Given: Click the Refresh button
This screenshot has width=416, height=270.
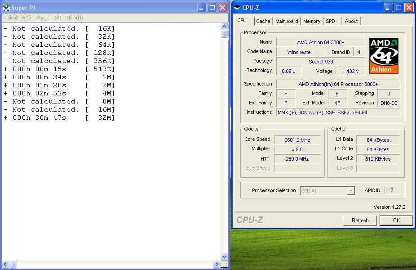Looking at the screenshot, I should pos(360,220).
